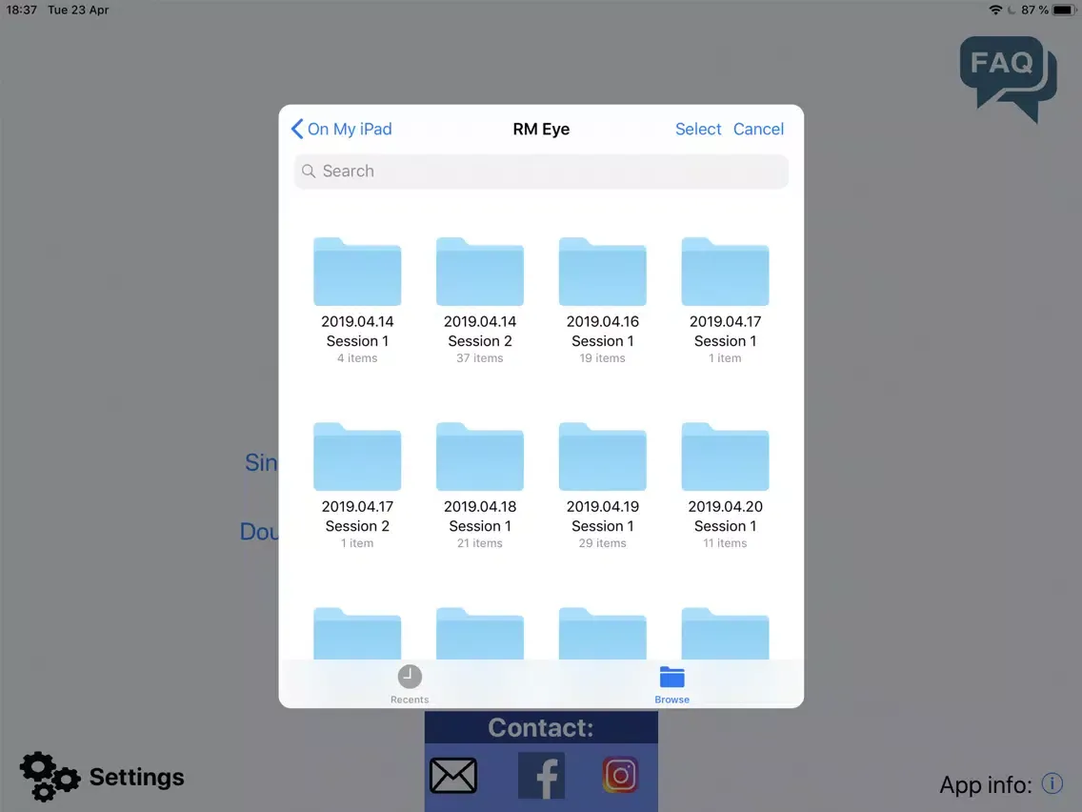Click the RM Eye title
This screenshot has width=1082, height=812.
pos(541,129)
